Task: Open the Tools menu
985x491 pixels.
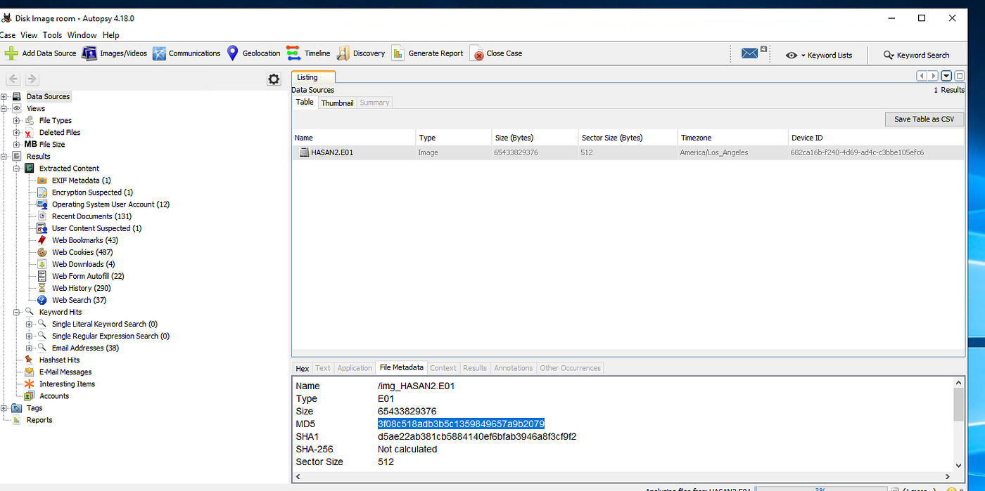Action: 52,35
